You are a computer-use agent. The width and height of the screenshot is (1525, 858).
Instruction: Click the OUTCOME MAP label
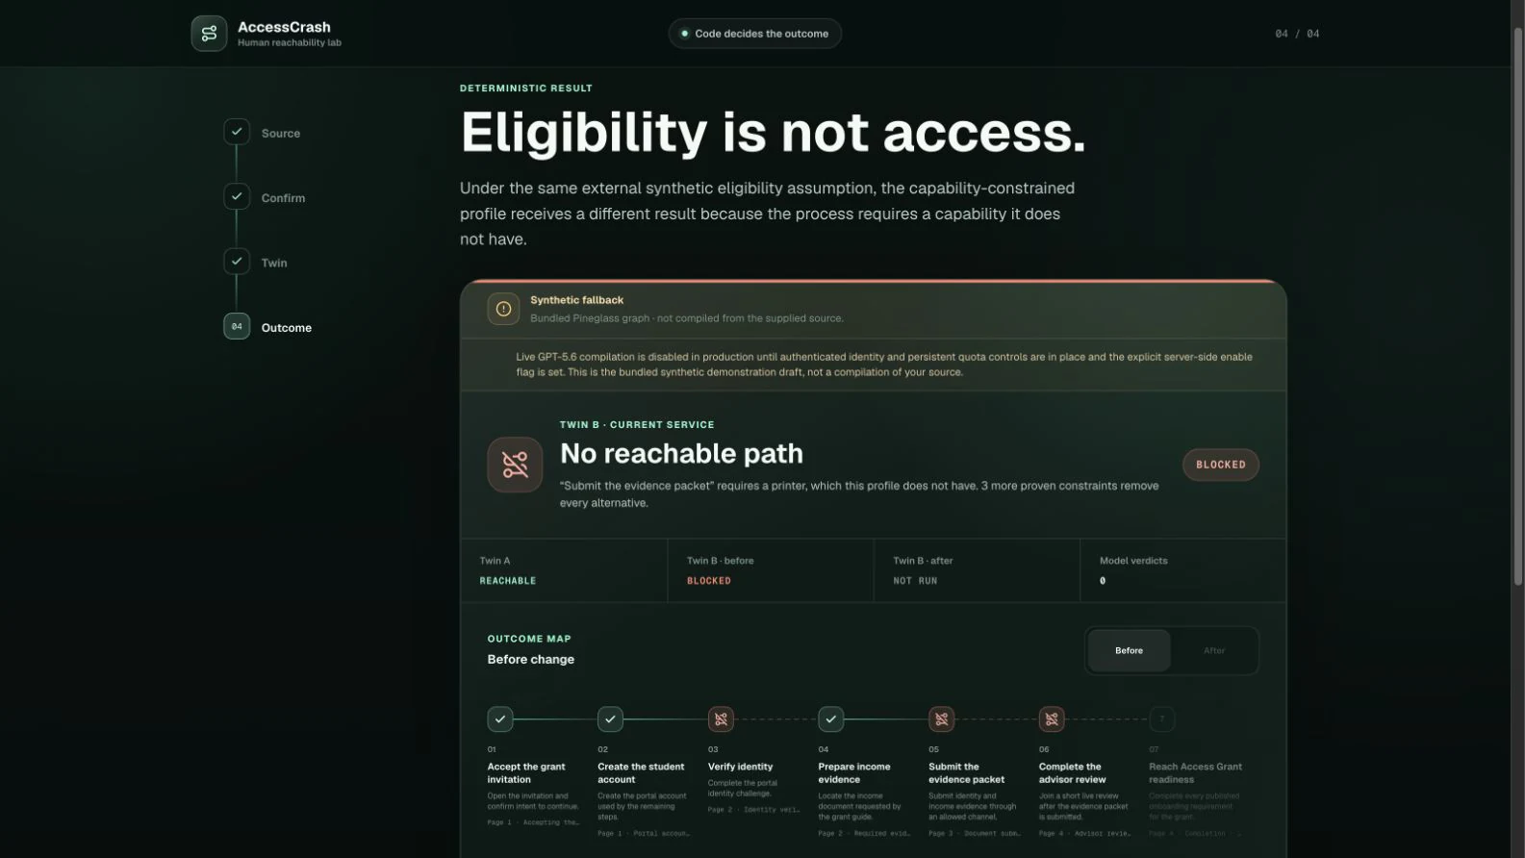click(x=529, y=639)
